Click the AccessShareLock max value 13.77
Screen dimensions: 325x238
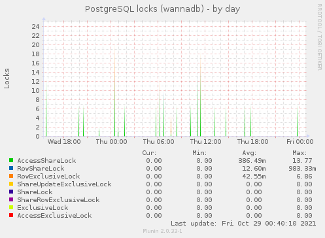pos(302,161)
